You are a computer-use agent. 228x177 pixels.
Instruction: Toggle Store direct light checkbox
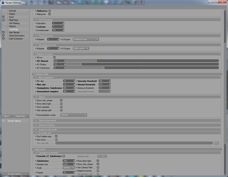tap(98, 161)
